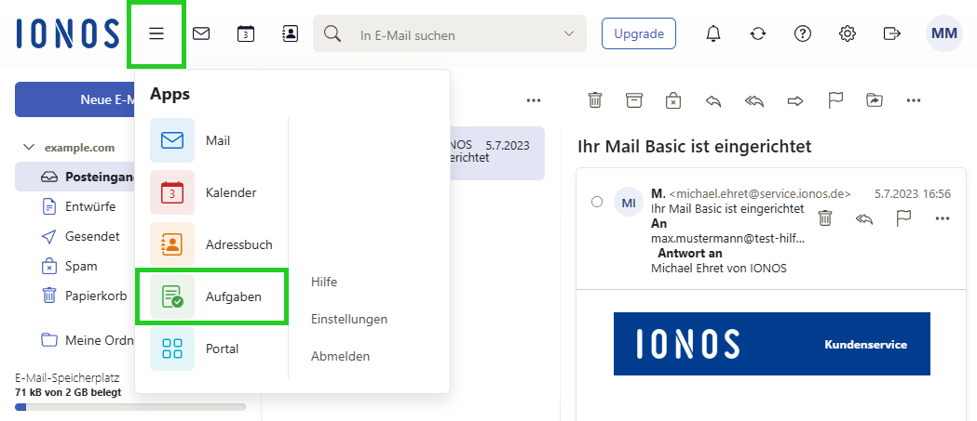Open settings gear icon in header
The width and height of the screenshot is (977, 421).
coord(848,34)
